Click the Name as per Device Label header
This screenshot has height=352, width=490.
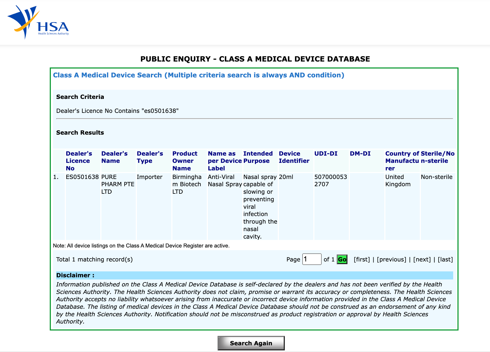point(225,161)
